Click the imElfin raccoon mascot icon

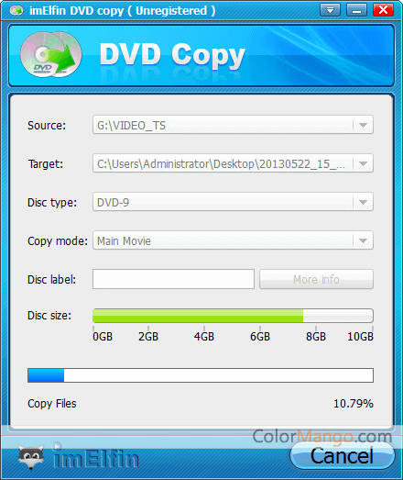31,457
